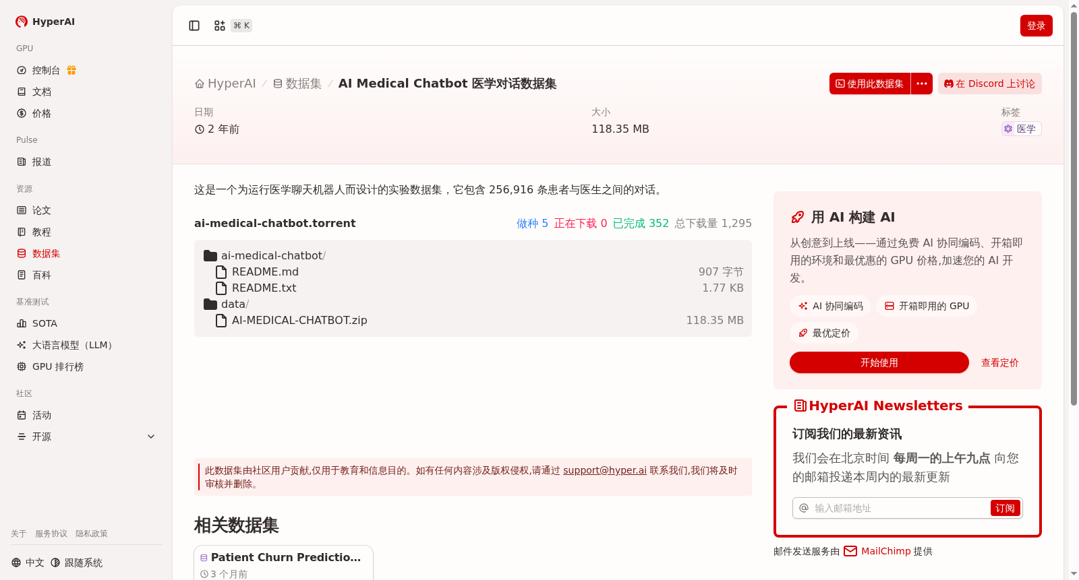The width and height of the screenshot is (1079, 580).
Task: Select 教程 in the sidebar
Action: pyautogui.click(x=86, y=232)
